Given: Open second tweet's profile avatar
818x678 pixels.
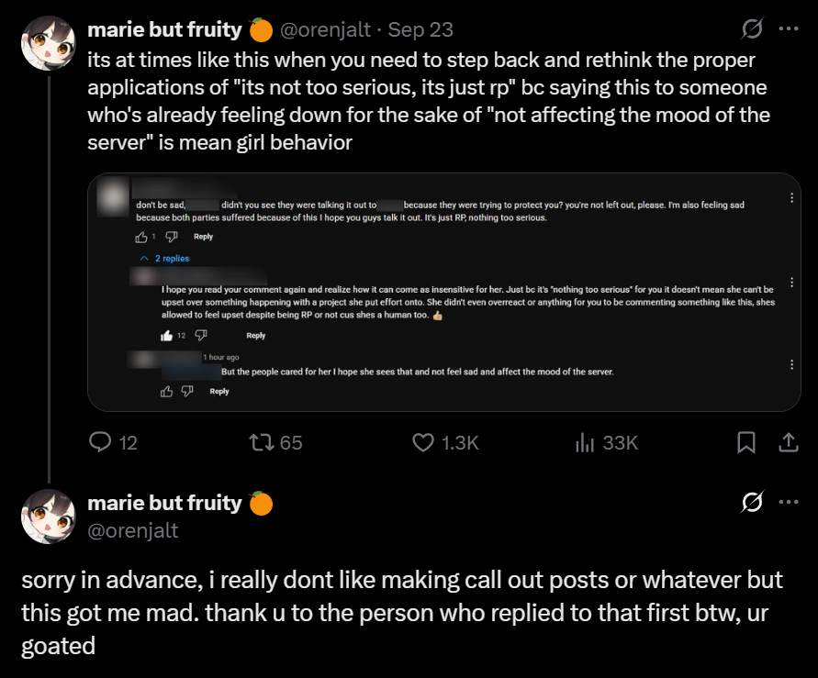Looking at the screenshot, I should pyautogui.click(x=48, y=516).
